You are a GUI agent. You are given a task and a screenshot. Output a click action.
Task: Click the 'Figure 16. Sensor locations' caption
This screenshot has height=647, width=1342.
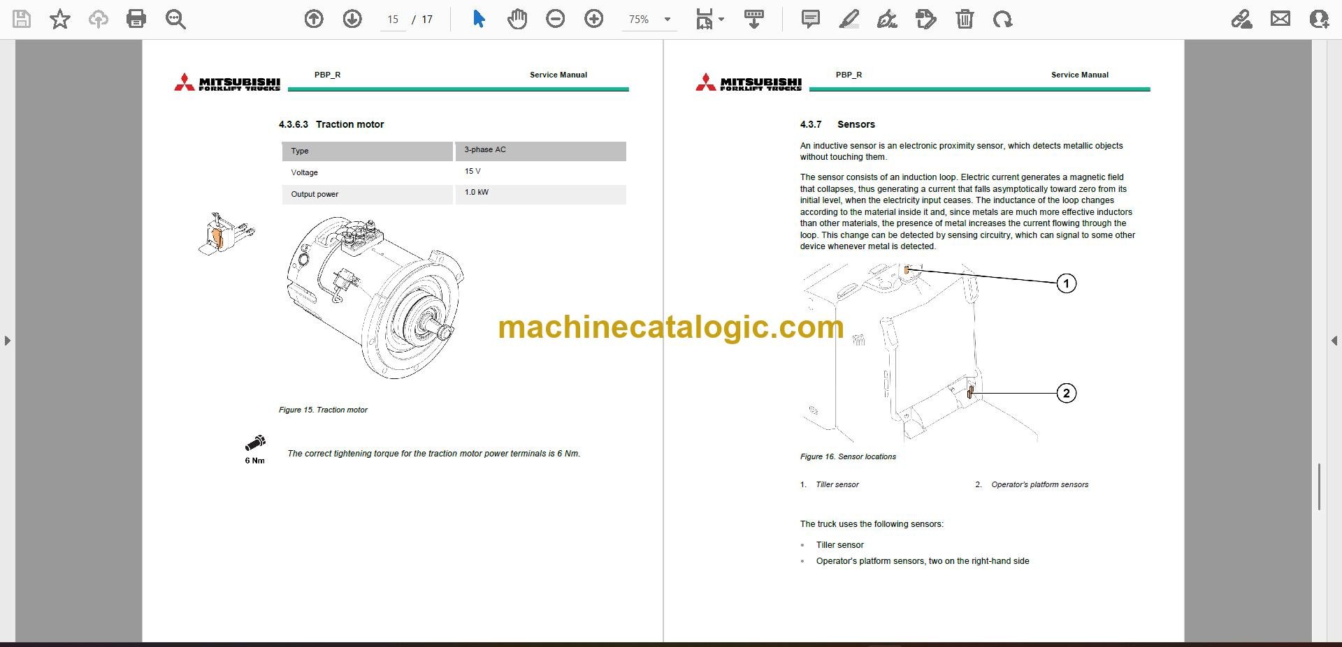[848, 456]
